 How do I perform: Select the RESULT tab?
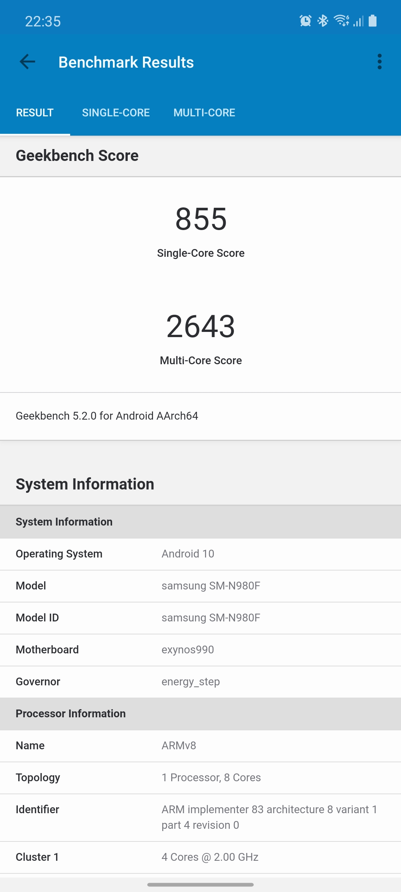tap(35, 113)
